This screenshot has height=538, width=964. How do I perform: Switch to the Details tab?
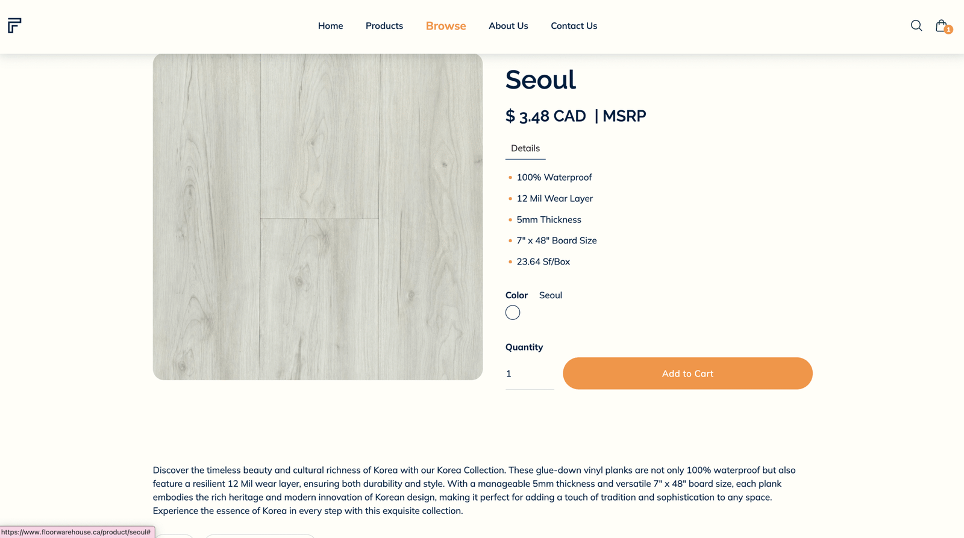[525, 148]
